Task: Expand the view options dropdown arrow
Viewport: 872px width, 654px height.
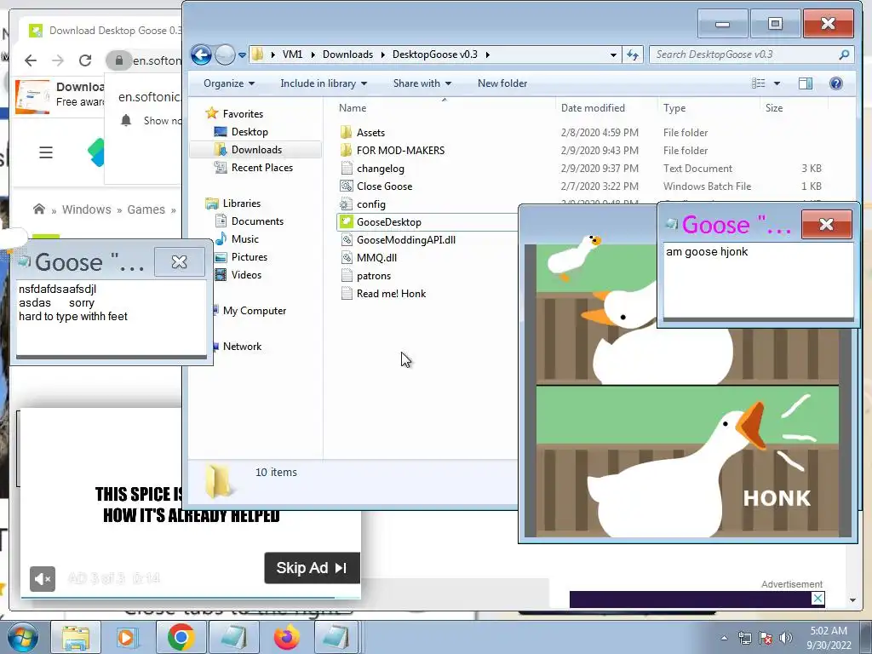Action: 777,83
